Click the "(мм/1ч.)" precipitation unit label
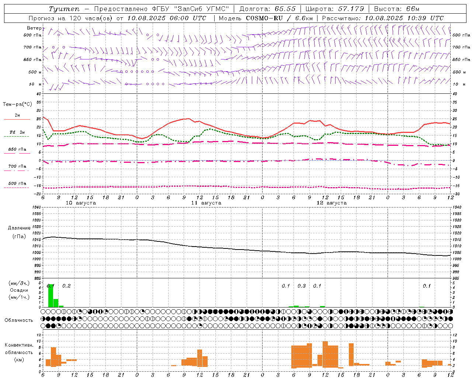This screenshot has height=378, width=472. point(19,297)
